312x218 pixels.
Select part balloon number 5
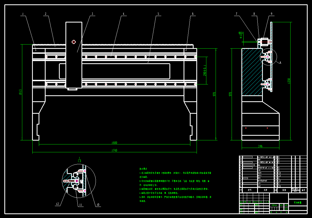tap(158, 14)
